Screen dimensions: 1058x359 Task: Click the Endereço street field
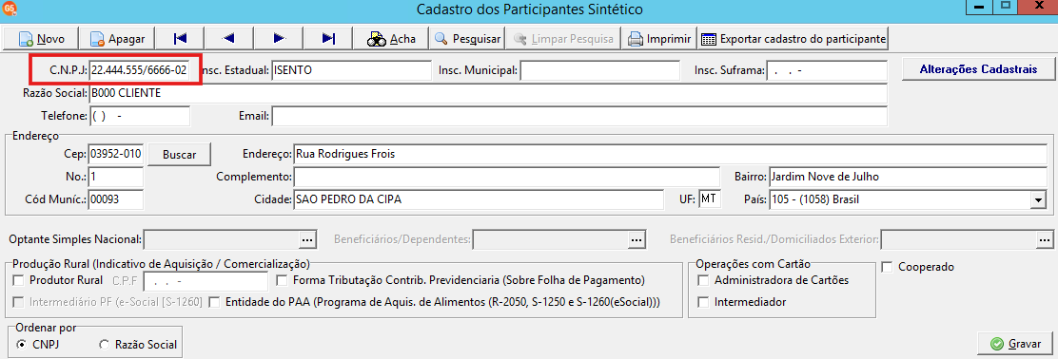click(x=670, y=154)
